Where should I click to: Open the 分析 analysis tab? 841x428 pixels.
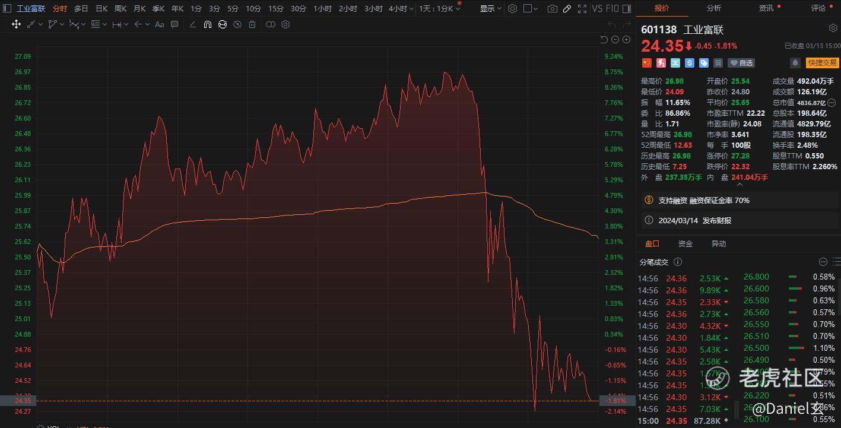[714, 8]
